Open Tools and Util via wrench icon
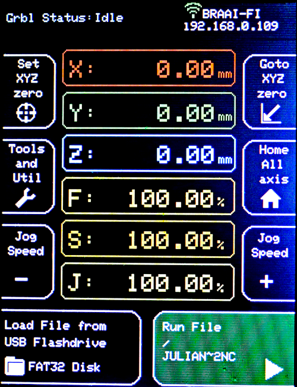Viewport: 297px width, 387px height. pos(26,198)
